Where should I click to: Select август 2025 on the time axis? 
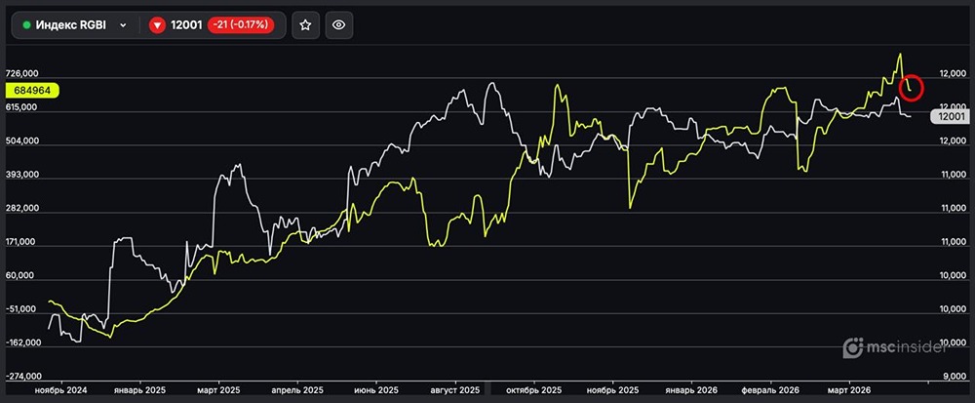coord(454,389)
